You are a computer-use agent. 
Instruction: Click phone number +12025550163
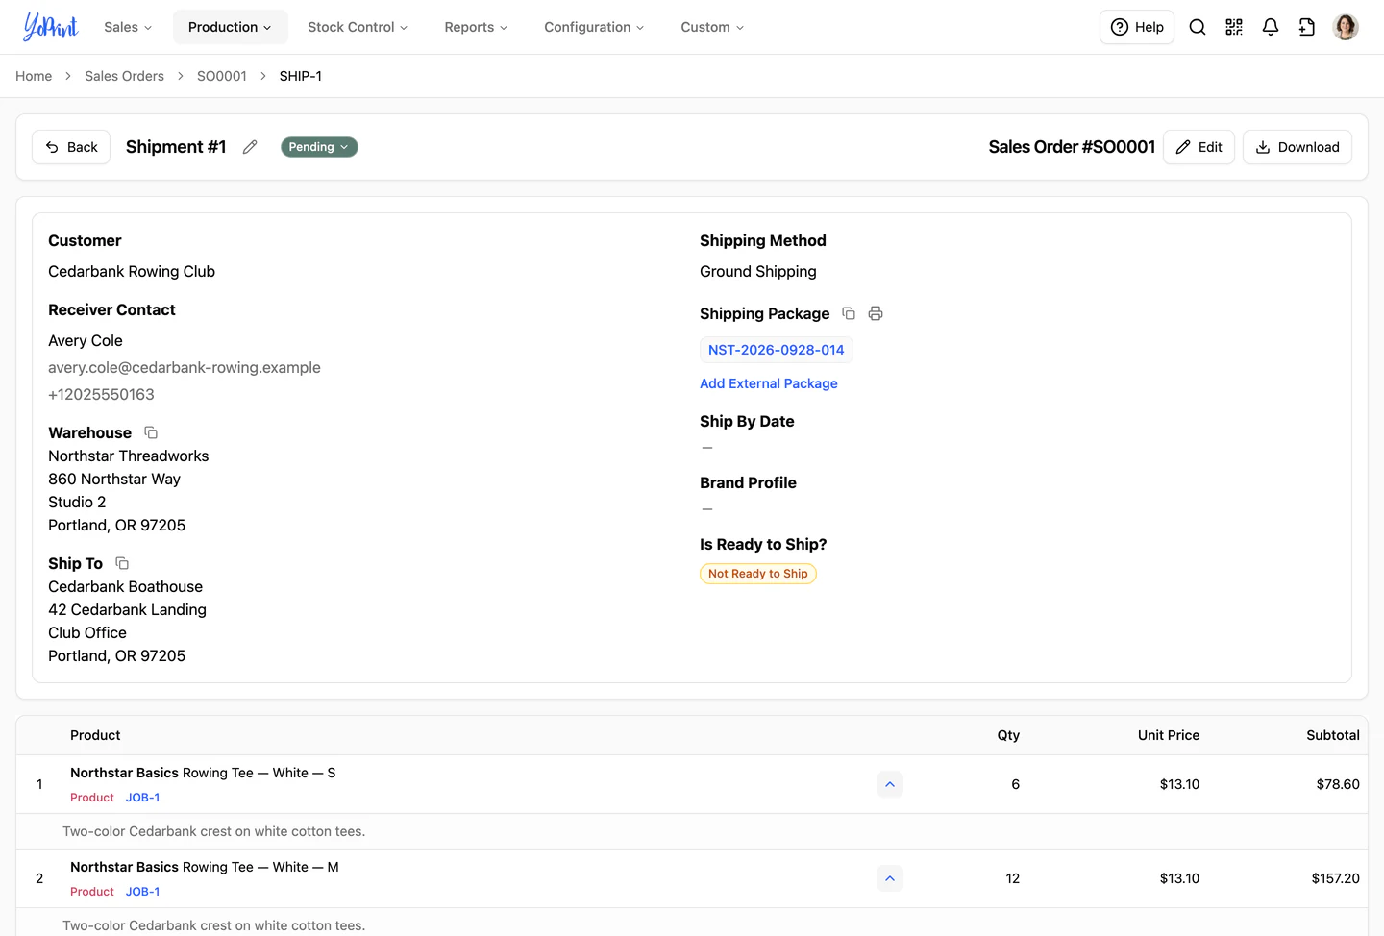point(101,394)
